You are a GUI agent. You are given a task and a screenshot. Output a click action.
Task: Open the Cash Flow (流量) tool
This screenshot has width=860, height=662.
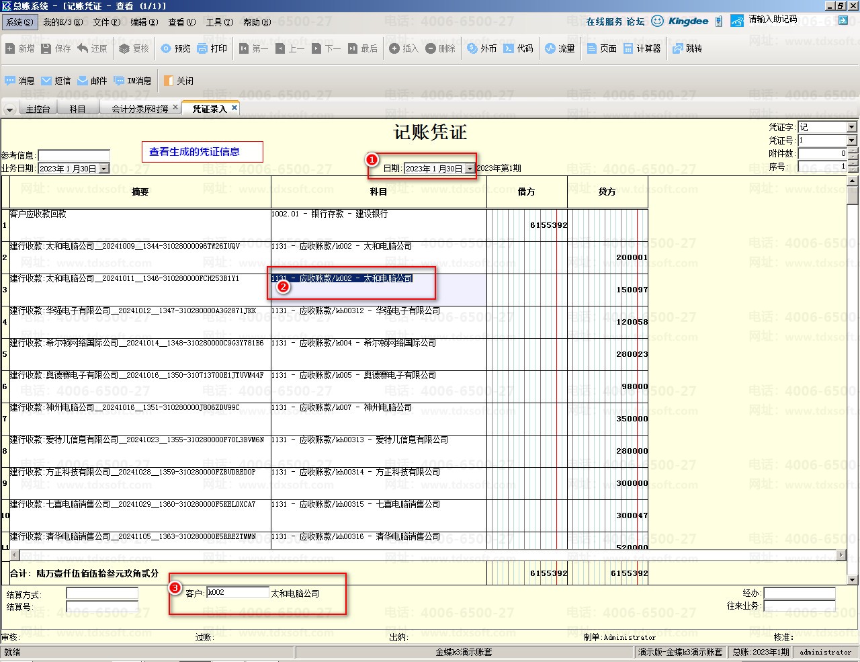550,48
